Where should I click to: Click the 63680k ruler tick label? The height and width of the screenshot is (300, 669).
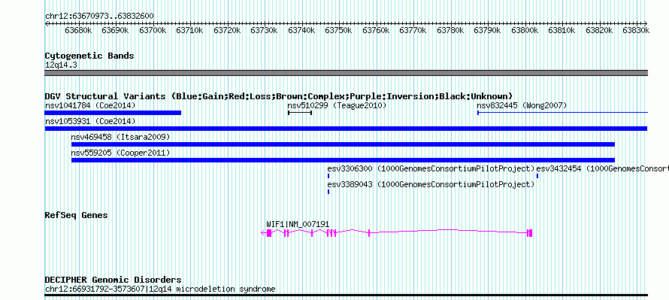pyautogui.click(x=78, y=30)
